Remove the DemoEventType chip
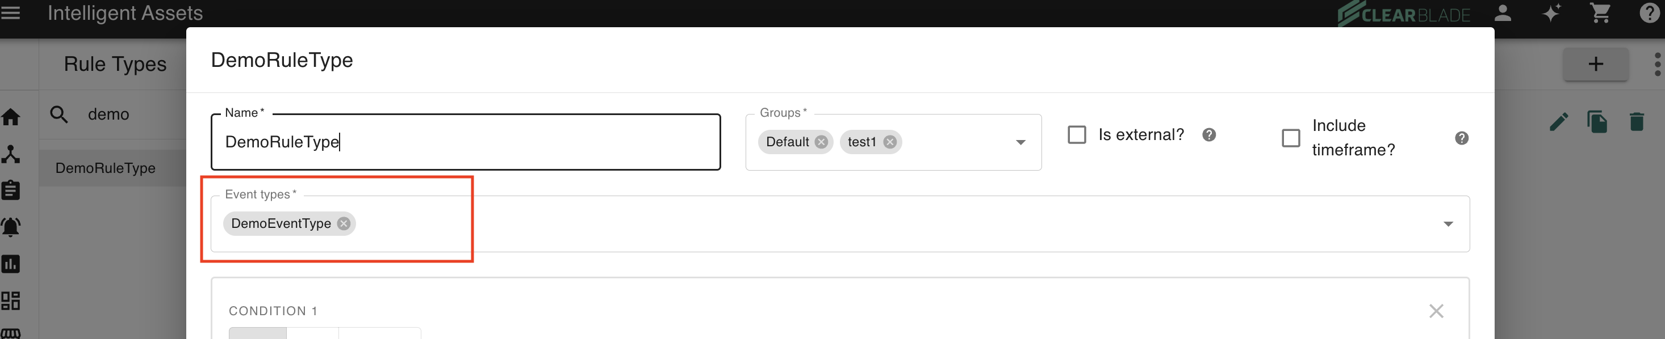The height and width of the screenshot is (339, 1665). (344, 223)
